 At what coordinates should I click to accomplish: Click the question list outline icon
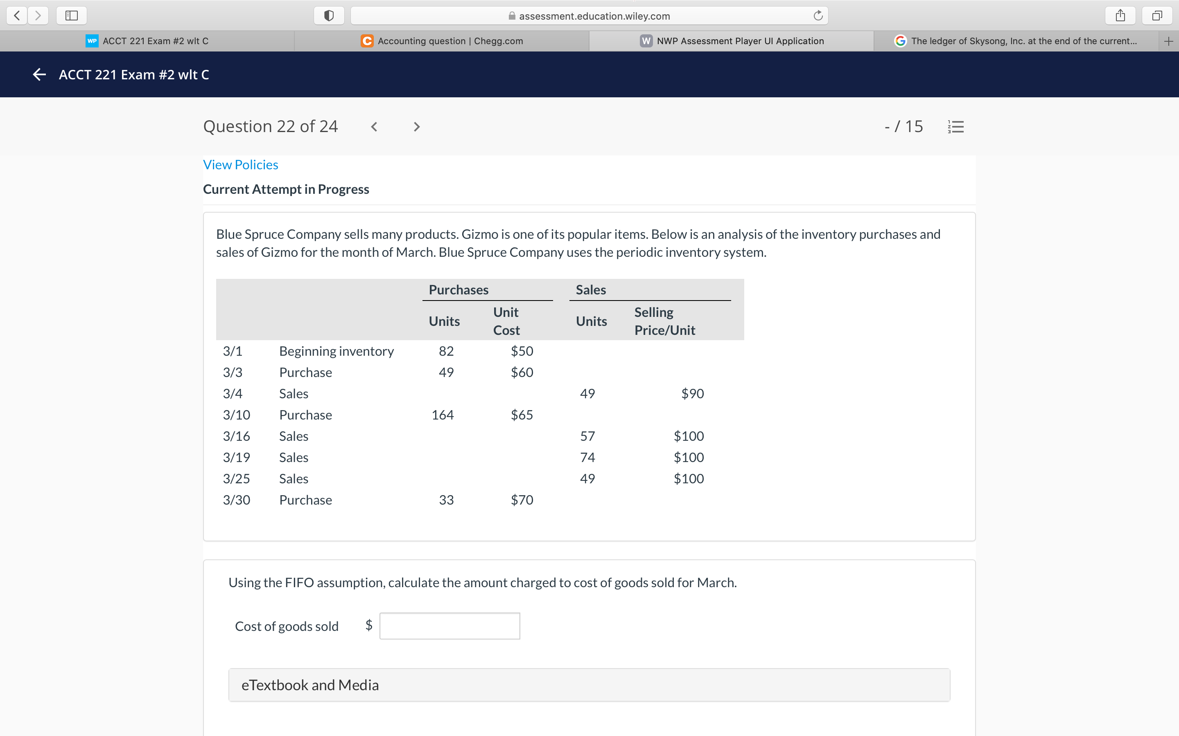coord(955,126)
